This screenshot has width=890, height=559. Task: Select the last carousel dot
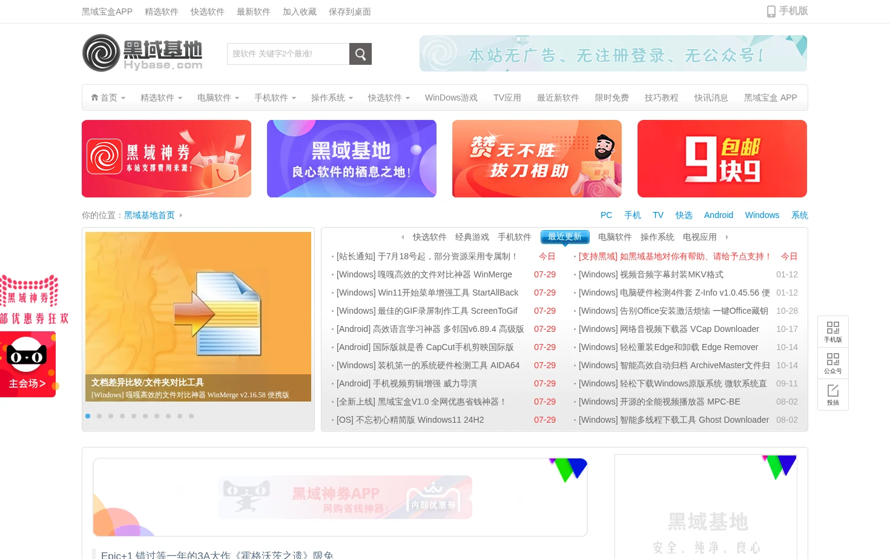click(x=191, y=416)
